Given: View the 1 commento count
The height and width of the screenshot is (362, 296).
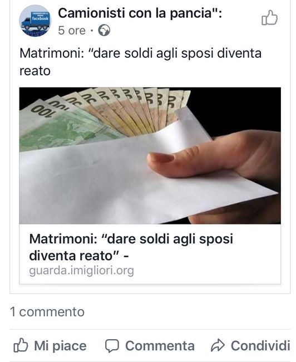Looking at the screenshot, I should click(x=47, y=312).
